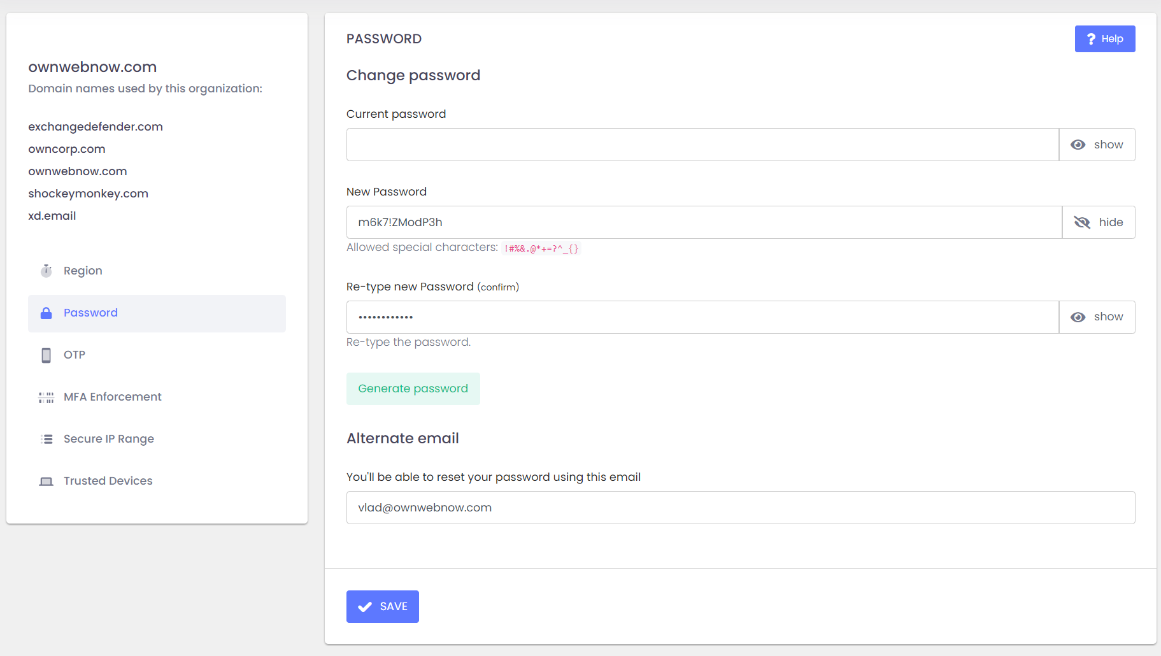
Task: Show the current password text
Action: [x=1097, y=145]
